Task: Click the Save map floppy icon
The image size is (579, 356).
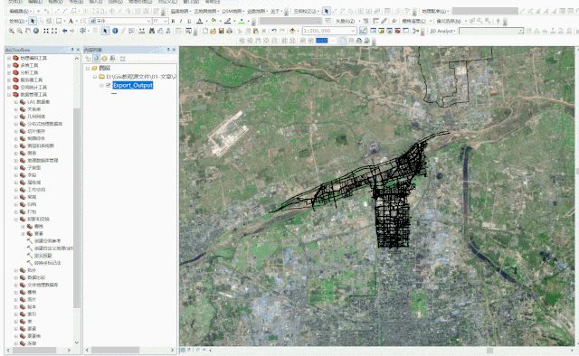Action: click(x=221, y=31)
